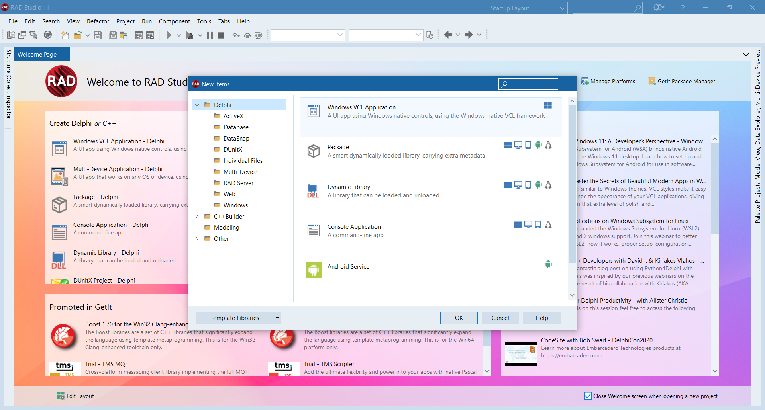Select the DUnitX tree item
765x410 pixels.
point(233,149)
